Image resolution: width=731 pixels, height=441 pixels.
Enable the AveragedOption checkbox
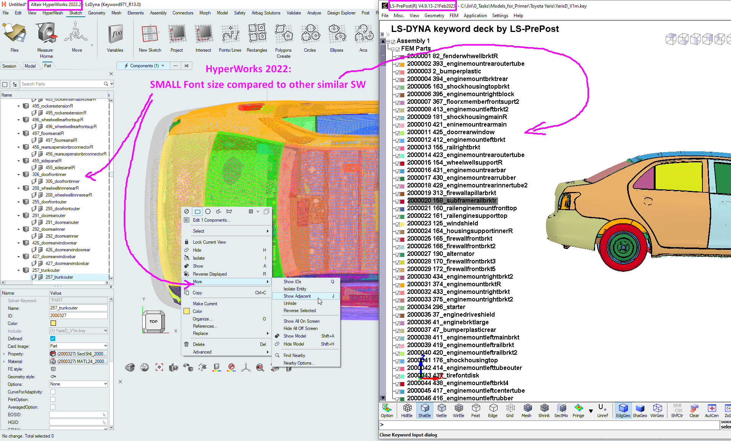[53, 407]
